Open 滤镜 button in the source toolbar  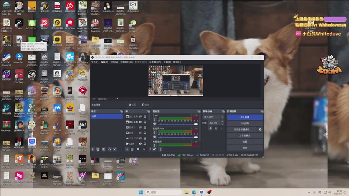point(145,105)
